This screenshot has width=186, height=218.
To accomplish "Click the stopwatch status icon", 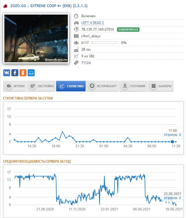I will pyautogui.click(x=76, y=16).
